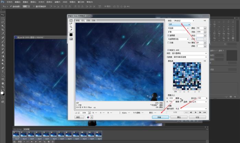Open the colors 256 dropdown arrow

point(205,28)
